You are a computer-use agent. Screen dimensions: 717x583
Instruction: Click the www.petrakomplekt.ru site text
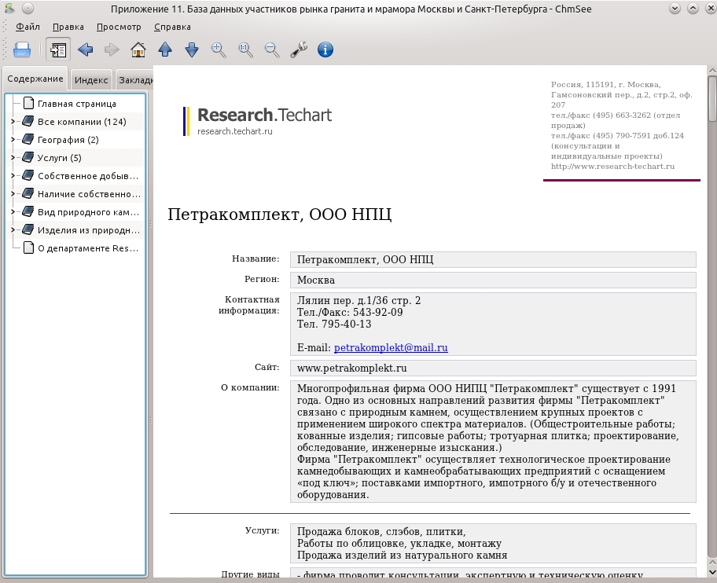pyautogui.click(x=351, y=368)
